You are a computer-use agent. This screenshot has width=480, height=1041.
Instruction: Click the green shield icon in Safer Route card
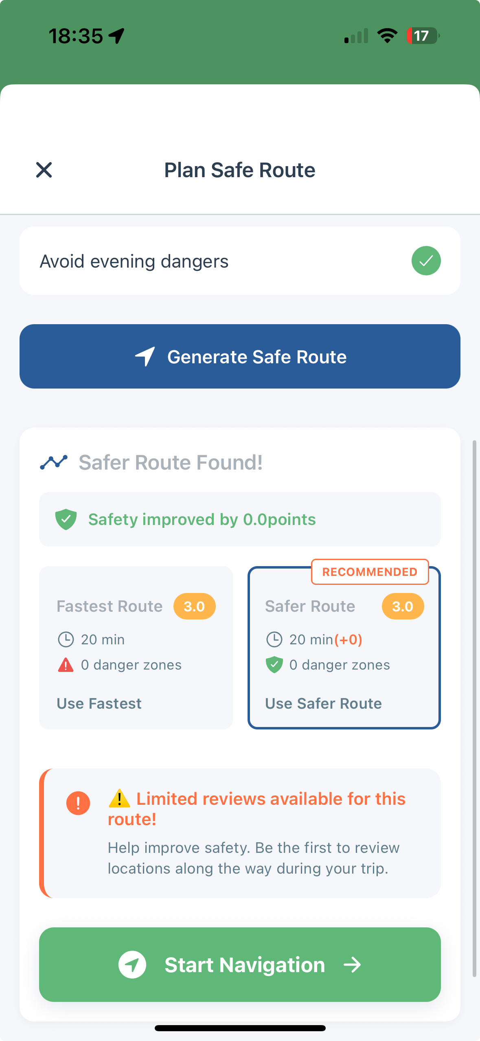pos(275,664)
